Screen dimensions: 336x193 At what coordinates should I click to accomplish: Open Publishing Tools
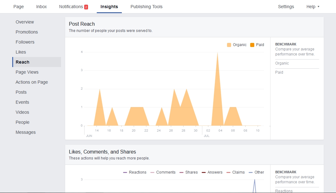147,7
